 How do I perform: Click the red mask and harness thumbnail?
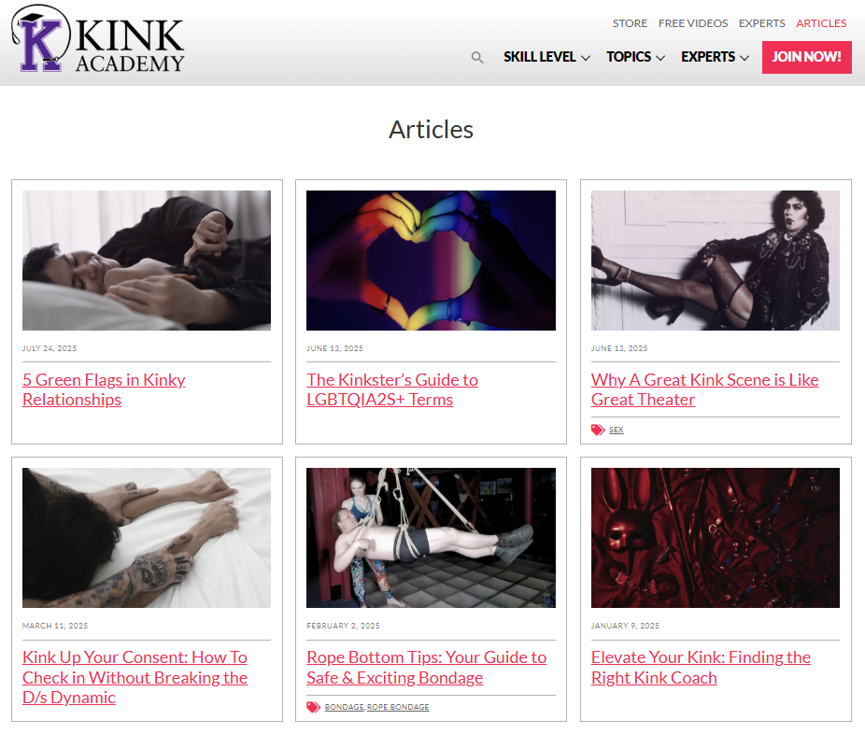(715, 538)
